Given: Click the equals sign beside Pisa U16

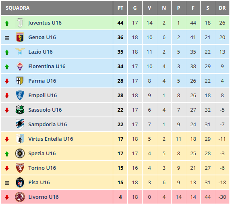Looking at the screenshot, I should click(x=7, y=183).
